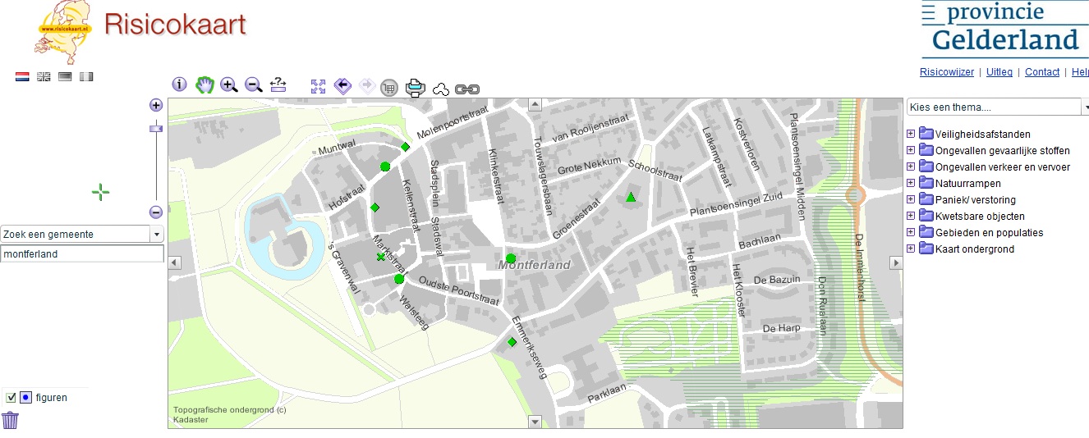Viewport: 1089px width, 438px height.
Task: Go back to previous map view
Action: 343,86
